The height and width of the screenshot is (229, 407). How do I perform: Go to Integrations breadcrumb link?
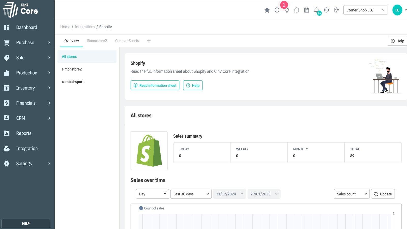pyautogui.click(x=85, y=27)
